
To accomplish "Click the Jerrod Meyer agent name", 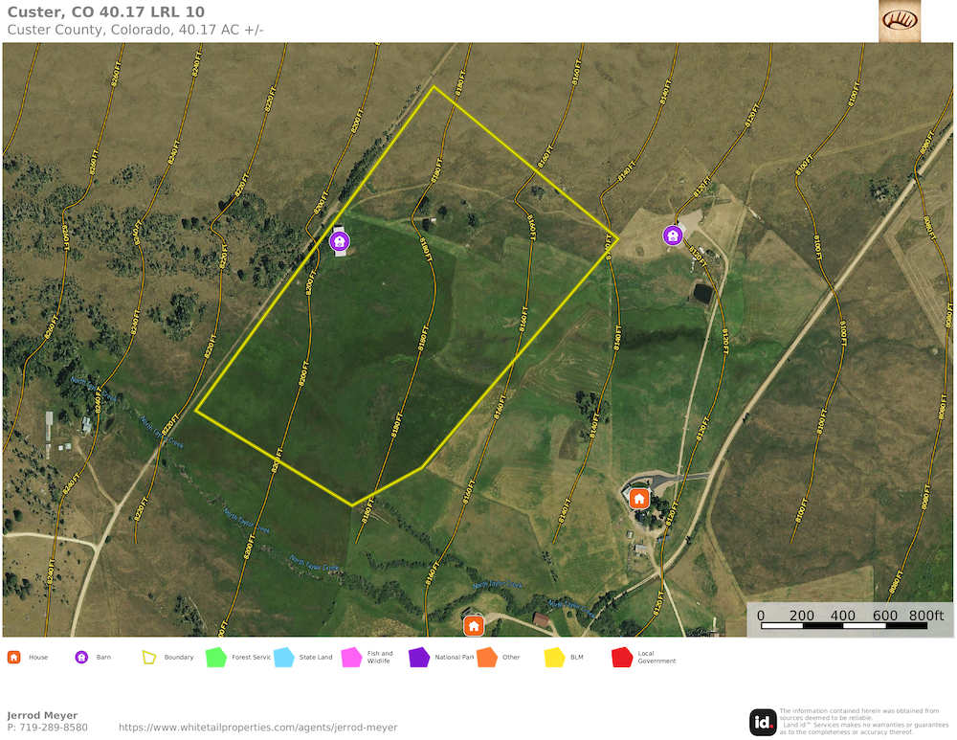I will click(42, 715).
